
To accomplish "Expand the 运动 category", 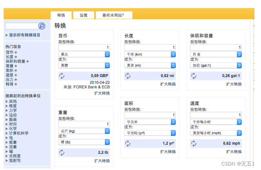I will (x=11, y=115).
